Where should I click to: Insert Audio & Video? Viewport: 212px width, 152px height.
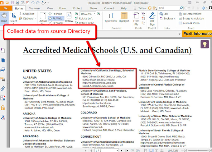(x=189, y=23)
